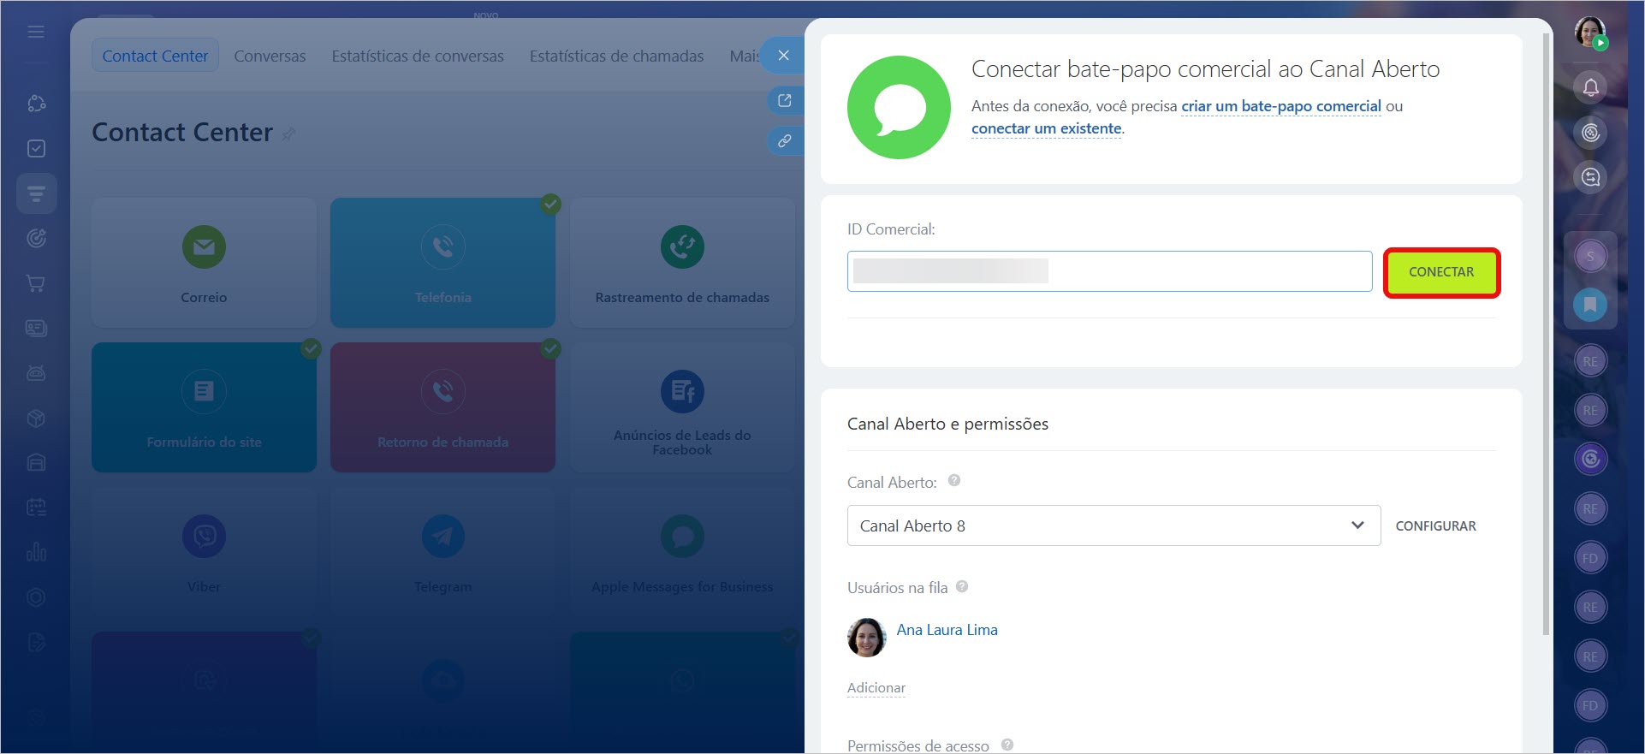Click help icon beside Usuários na fila

click(962, 586)
